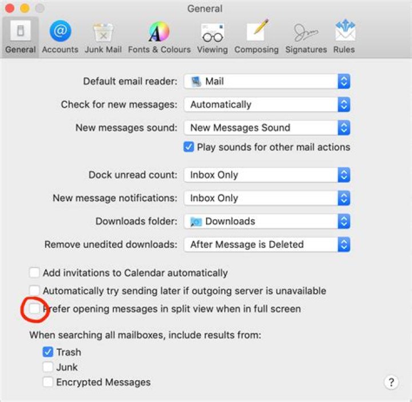Enable prefer opening messages in split view

pyautogui.click(x=35, y=309)
